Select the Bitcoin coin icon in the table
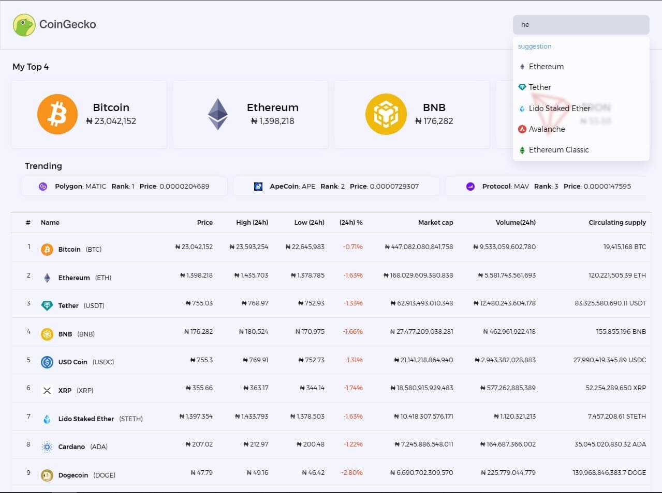This screenshot has height=493, width=662. pos(47,249)
